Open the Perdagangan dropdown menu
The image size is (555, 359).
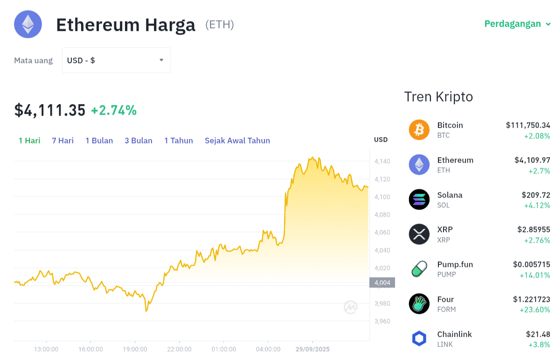pos(517,24)
